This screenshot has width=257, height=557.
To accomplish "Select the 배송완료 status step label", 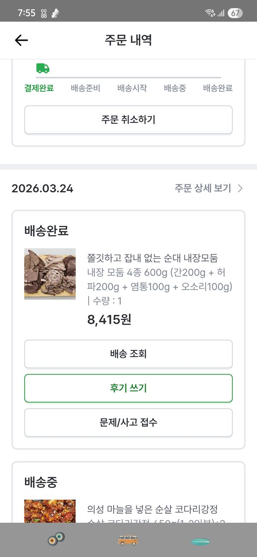I will 218,88.
